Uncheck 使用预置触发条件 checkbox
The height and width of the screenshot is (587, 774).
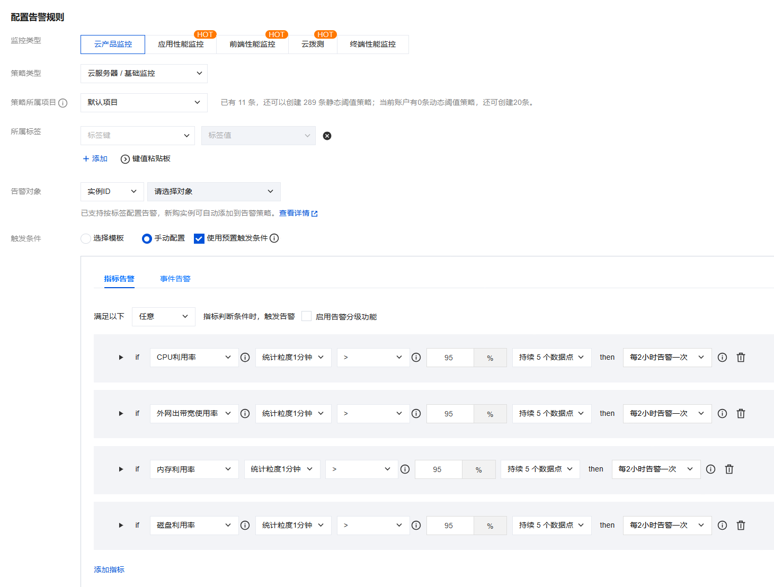[199, 238]
